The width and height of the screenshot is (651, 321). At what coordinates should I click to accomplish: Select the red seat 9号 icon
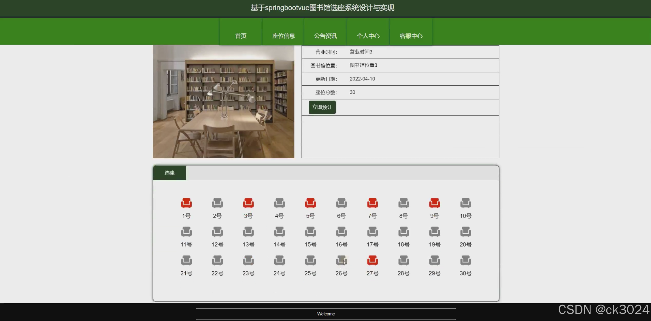[434, 203]
